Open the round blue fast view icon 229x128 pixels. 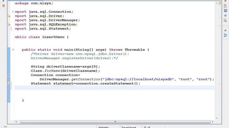[x=225, y=16]
